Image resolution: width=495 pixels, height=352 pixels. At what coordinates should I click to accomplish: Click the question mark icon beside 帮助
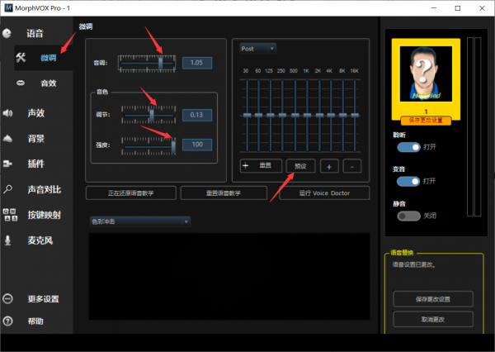point(7,321)
